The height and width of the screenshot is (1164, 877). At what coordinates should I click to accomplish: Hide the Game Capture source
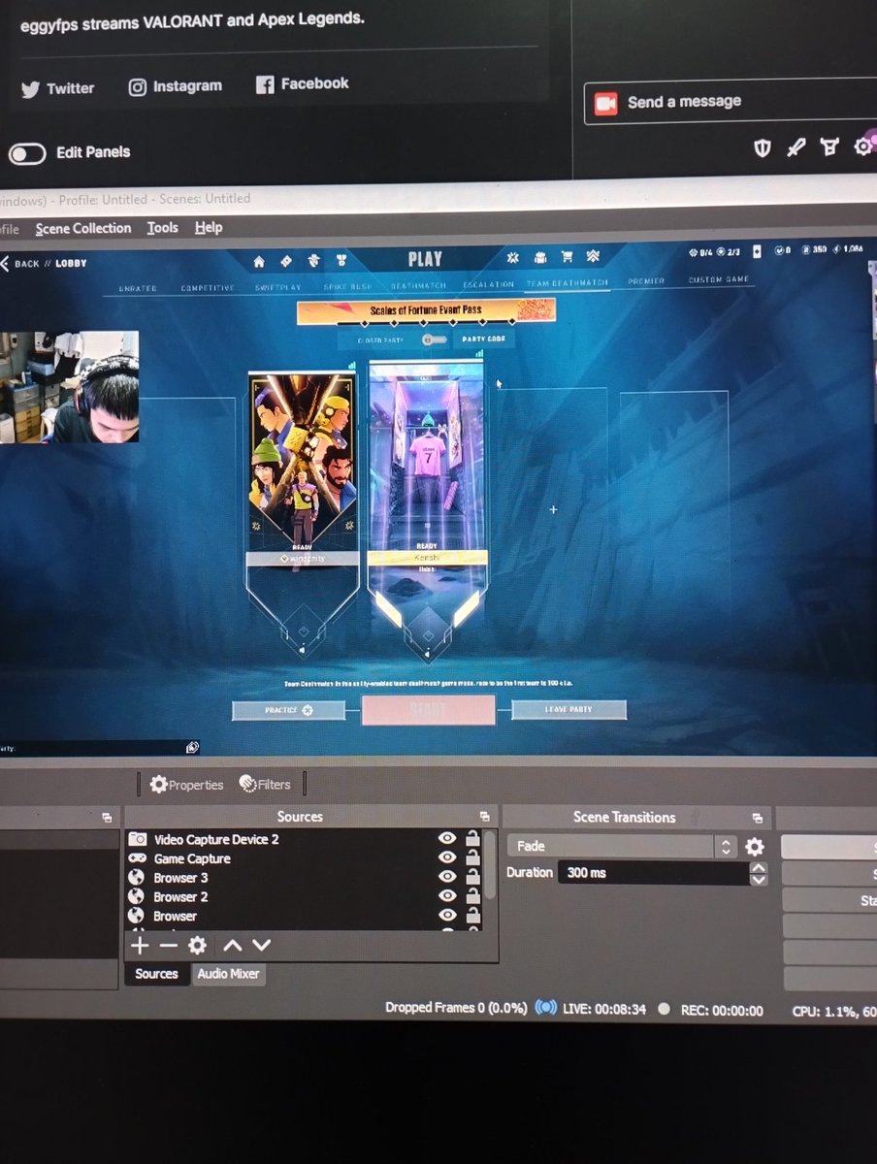pos(447,857)
